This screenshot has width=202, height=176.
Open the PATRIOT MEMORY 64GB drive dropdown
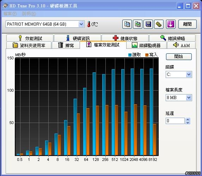tap(81, 24)
